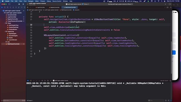The image size is (181, 102).
Task: Click the library plus button in toolbar
Action: pyautogui.click(x=165, y=4)
